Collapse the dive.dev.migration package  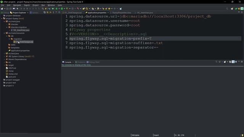[7, 27]
